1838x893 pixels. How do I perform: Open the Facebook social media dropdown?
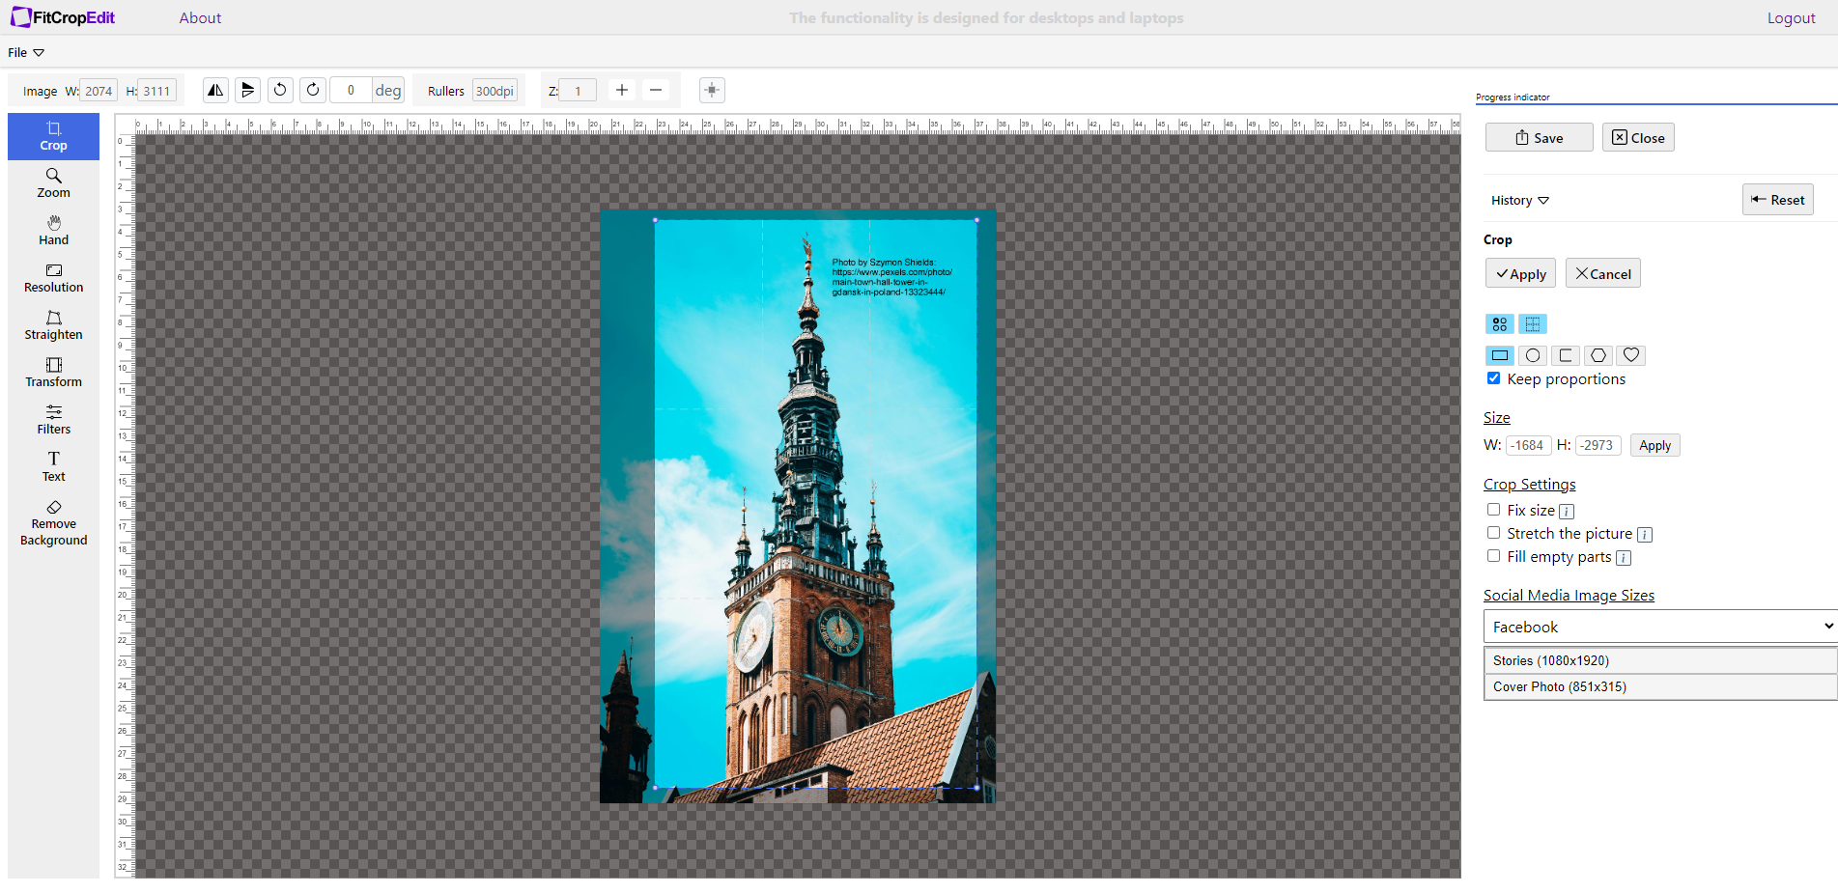(1660, 627)
